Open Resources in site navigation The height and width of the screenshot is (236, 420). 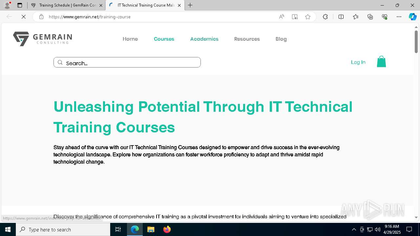(x=247, y=39)
